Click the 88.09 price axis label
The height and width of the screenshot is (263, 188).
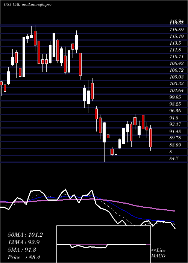[x=175, y=145]
